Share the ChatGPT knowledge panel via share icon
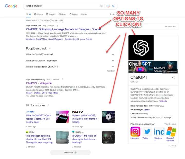The height and width of the screenshot is (159, 185). (x=173, y=78)
